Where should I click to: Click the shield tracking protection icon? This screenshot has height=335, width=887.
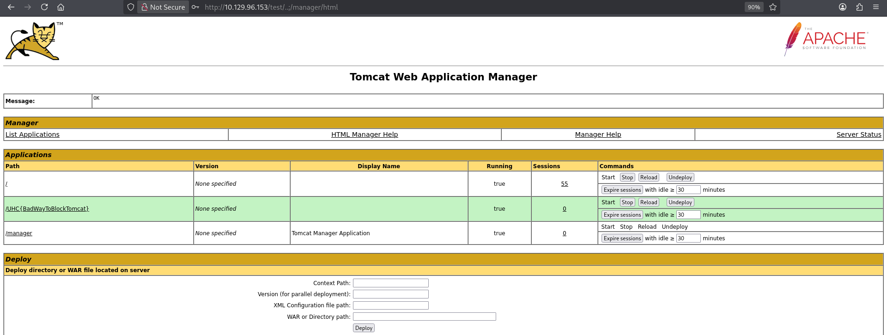click(x=131, y=7)
